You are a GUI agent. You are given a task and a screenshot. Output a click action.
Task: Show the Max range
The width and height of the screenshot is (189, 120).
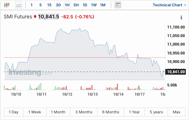[x=177, y=112]
